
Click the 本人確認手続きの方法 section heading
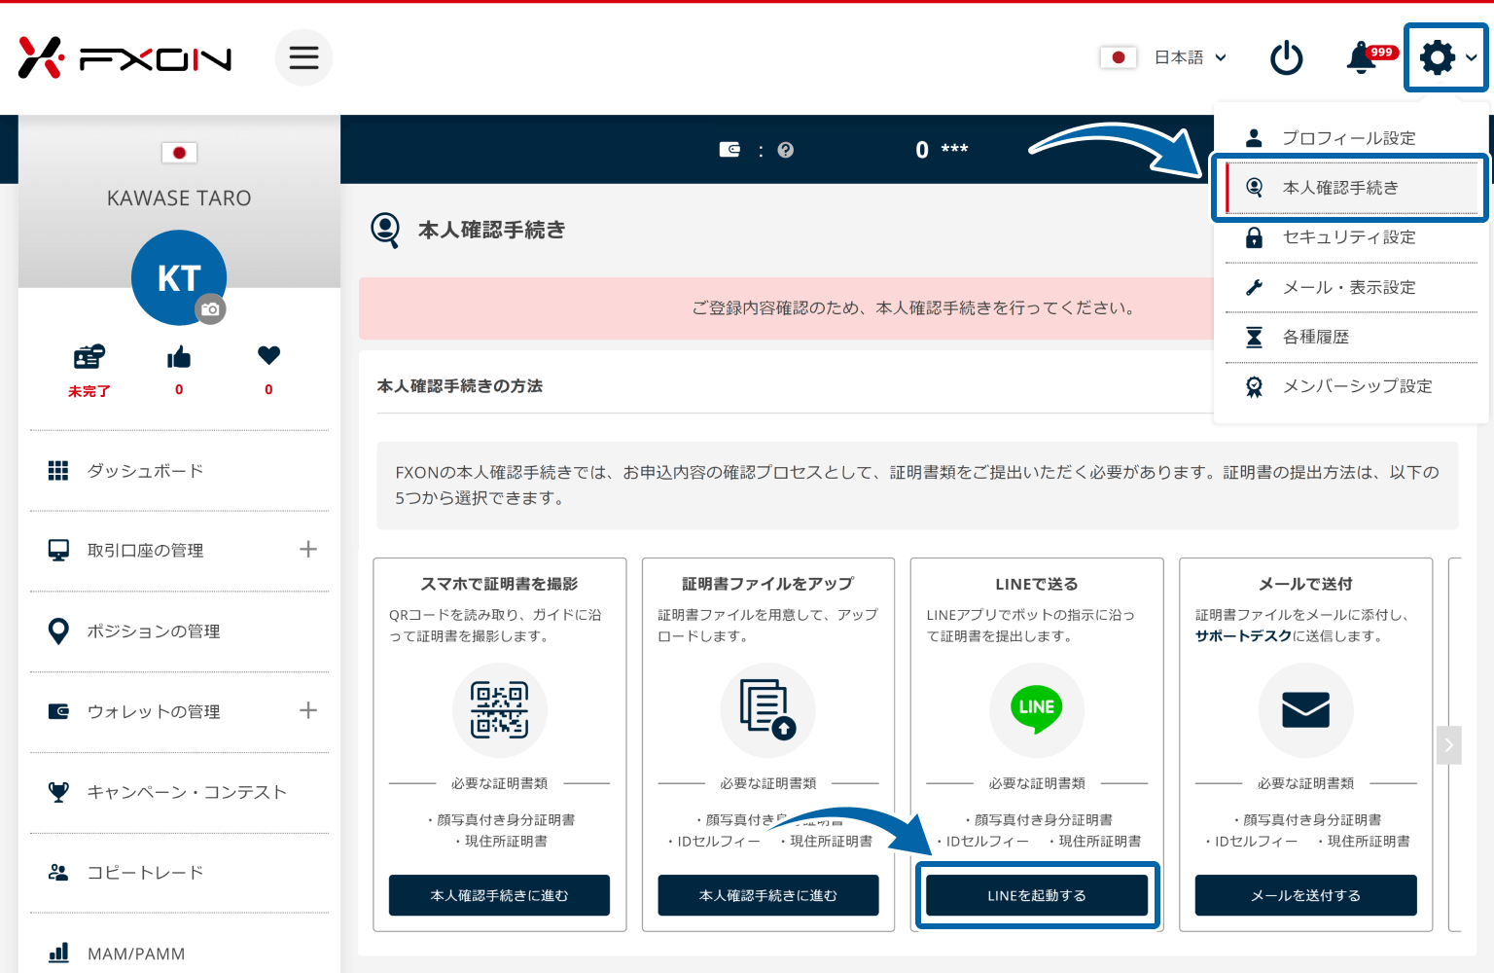460,386
